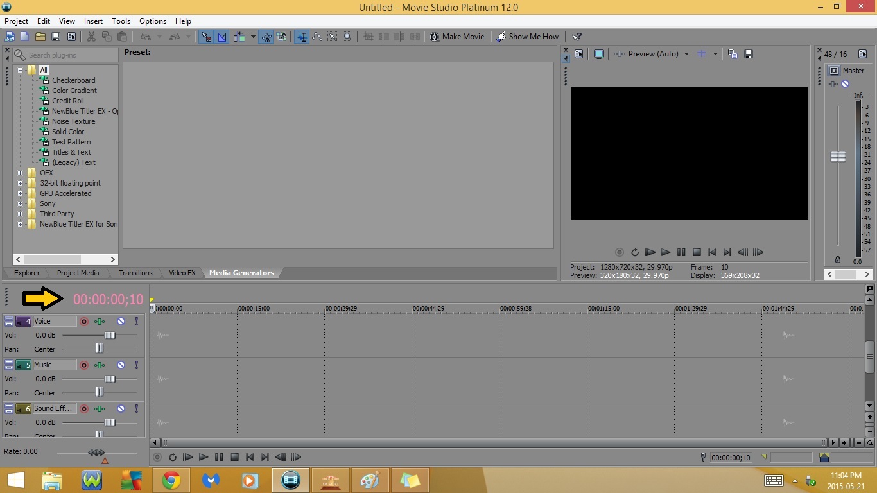
Task: Mute the Voice track
Action: (121, 321)
